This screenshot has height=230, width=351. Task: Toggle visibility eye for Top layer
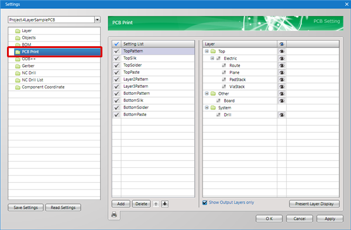(281, 52)
